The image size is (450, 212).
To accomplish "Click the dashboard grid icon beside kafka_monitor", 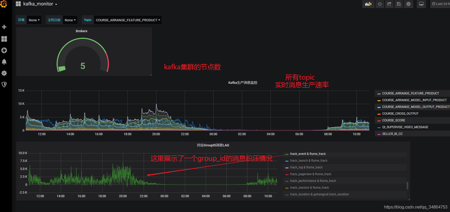I will [x=18, y=4].
